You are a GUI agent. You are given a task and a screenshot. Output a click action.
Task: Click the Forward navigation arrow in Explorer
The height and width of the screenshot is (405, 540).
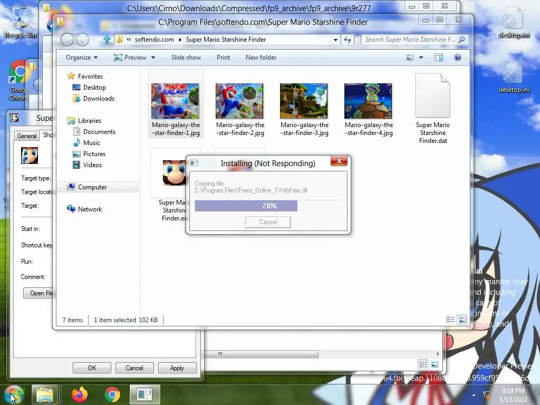point(82,40)
